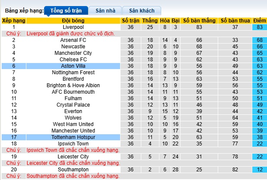Select Manchester City team row
The image size is (267, 180).
tap(73, 53)
